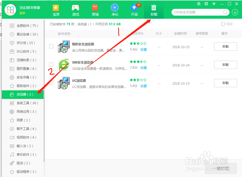242x177 pixels.
Task: Open the 宝库 software library icon
Action: point(56,10)
